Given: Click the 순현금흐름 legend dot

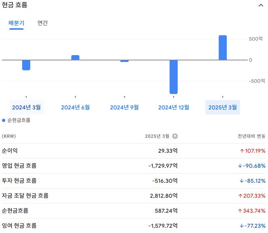Looking at the screenshot, I should coord(4,120).
